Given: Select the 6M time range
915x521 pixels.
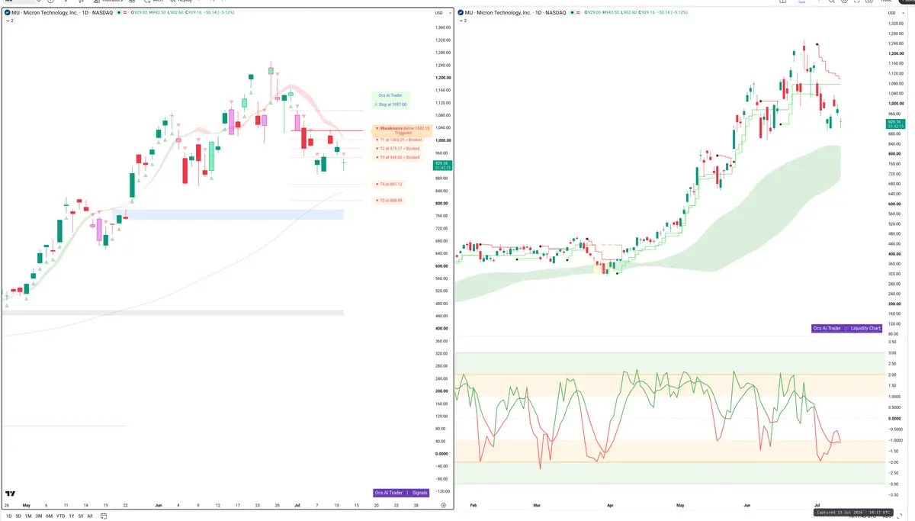Looking at the screenshot, I should 49,516.
